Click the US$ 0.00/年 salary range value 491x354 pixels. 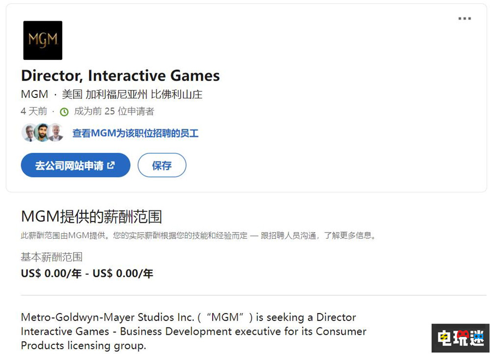(87, 273)
